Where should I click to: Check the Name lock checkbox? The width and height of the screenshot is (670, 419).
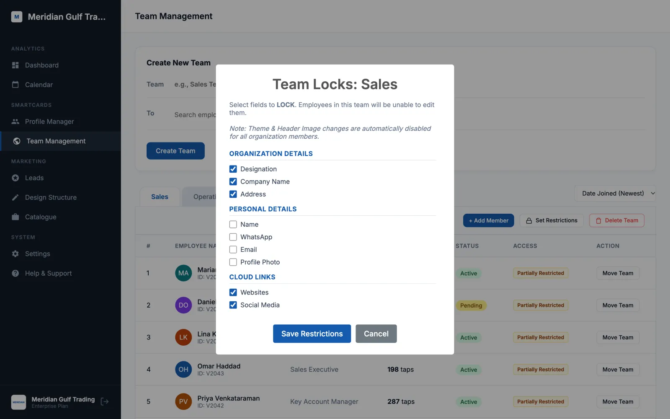click(233, 225)
